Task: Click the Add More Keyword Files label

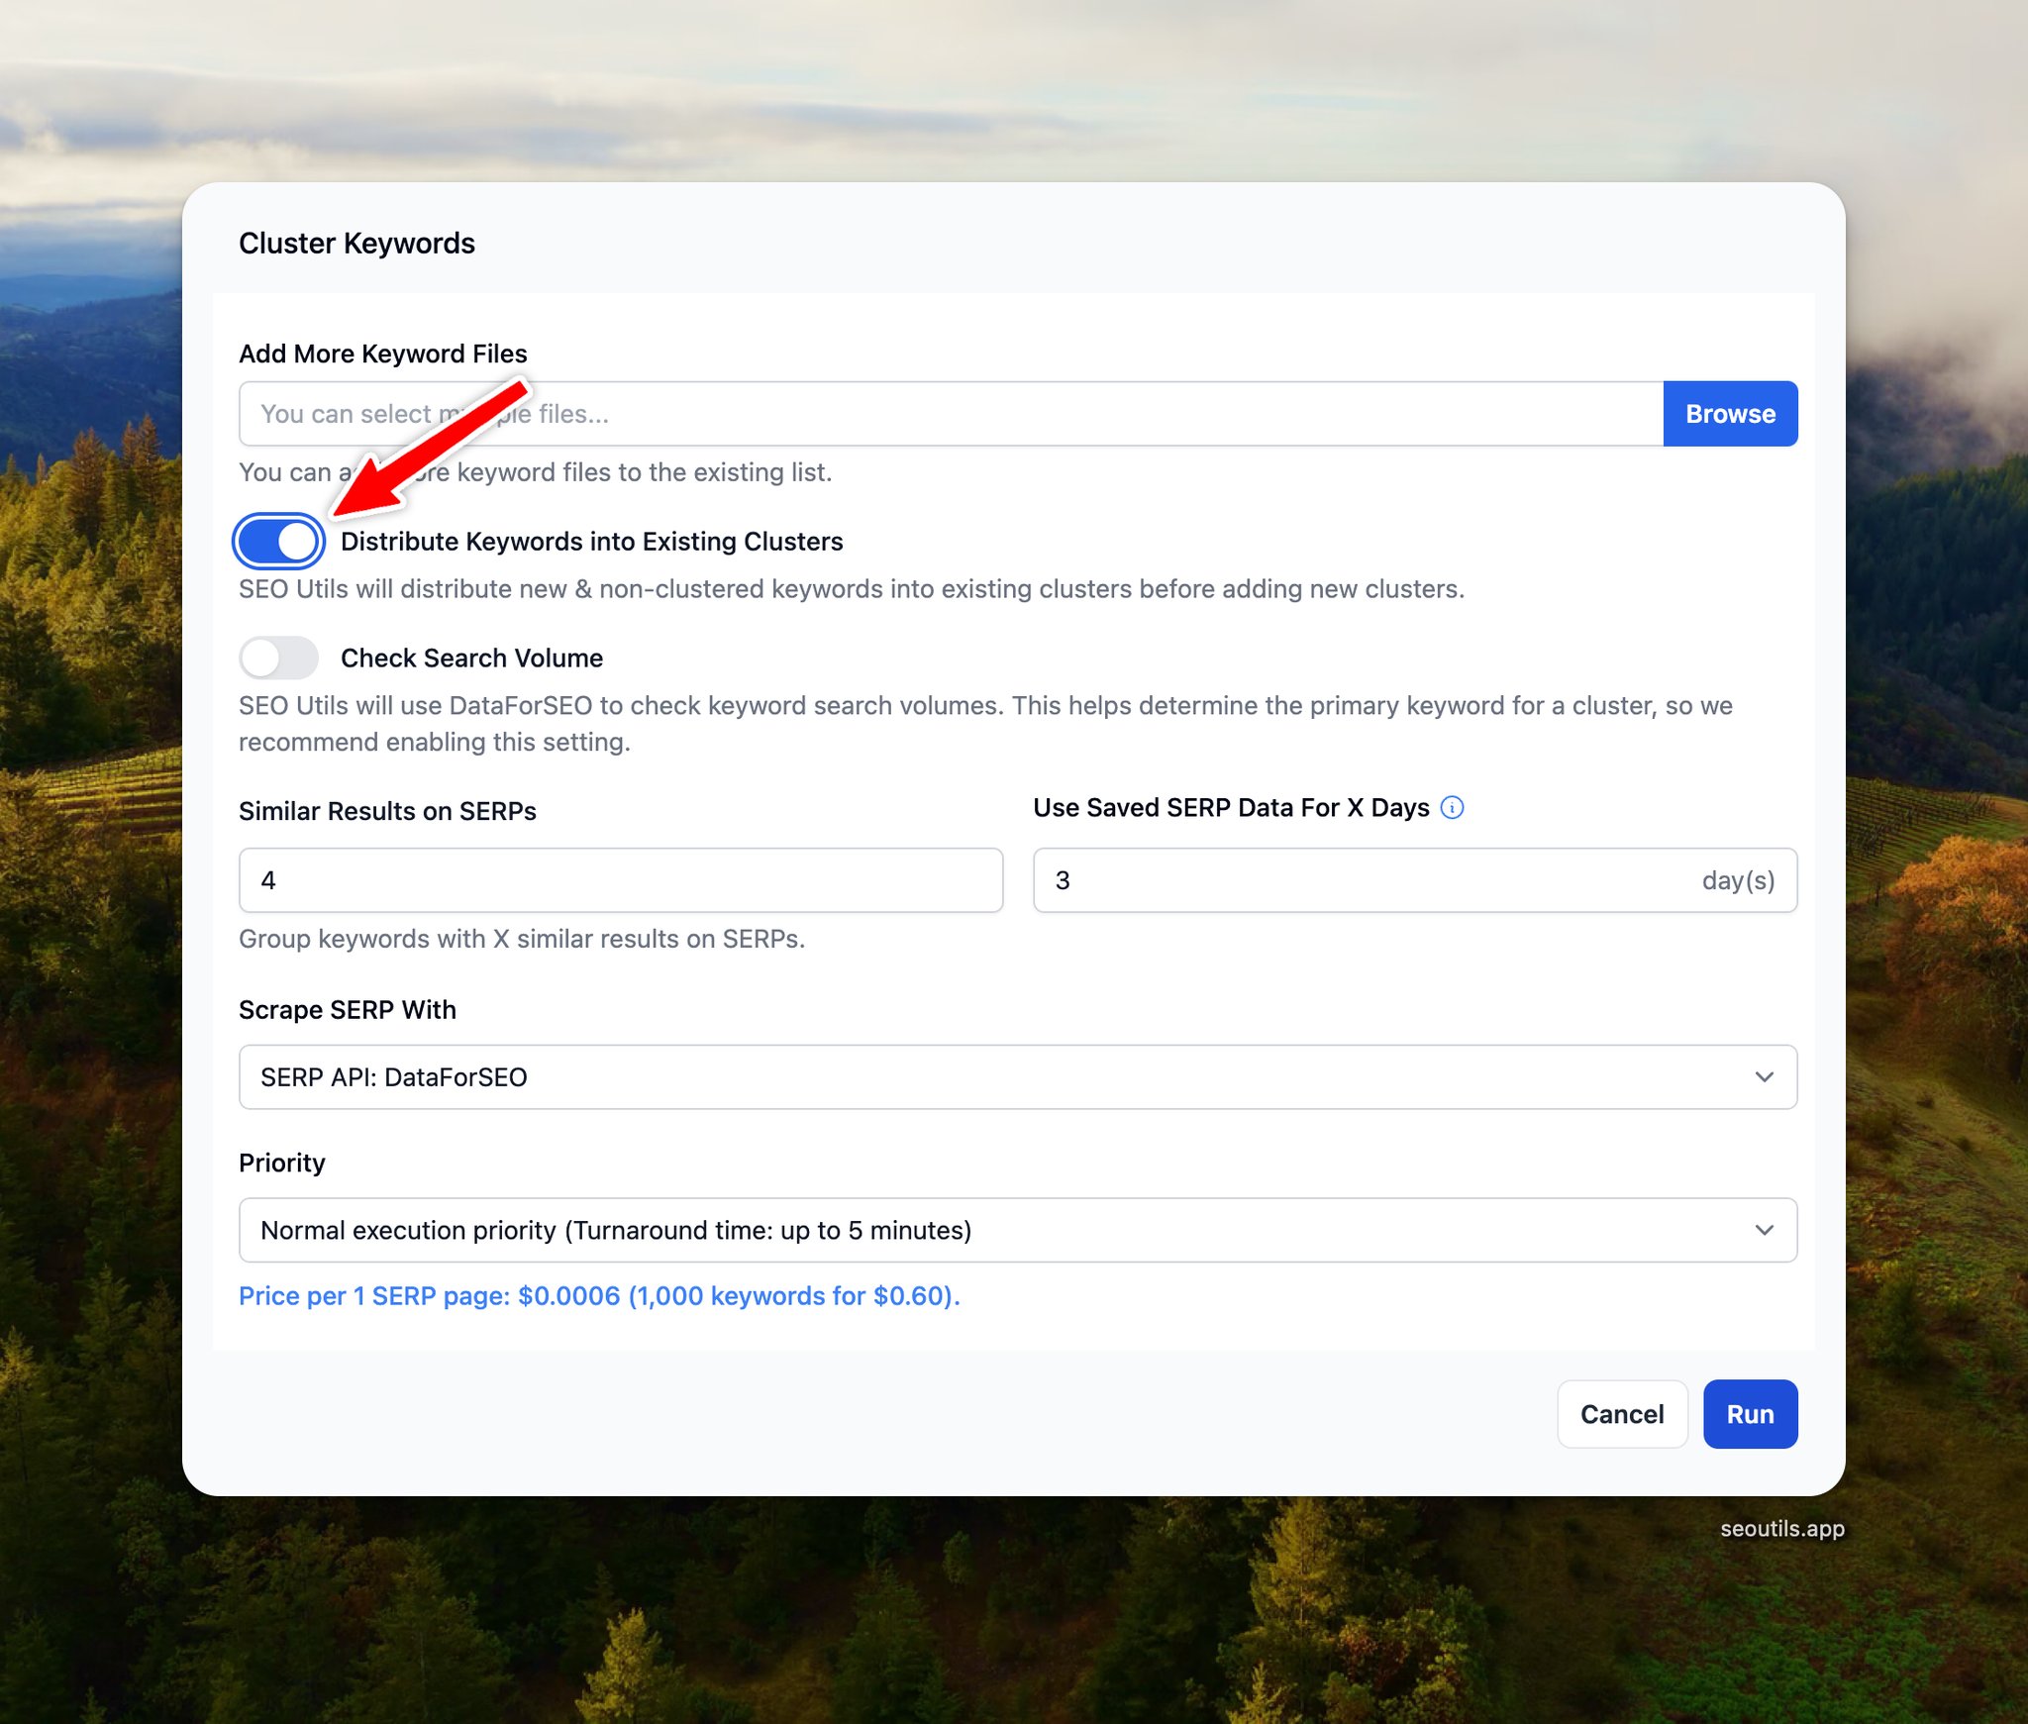Action: (x=382, y=354)
